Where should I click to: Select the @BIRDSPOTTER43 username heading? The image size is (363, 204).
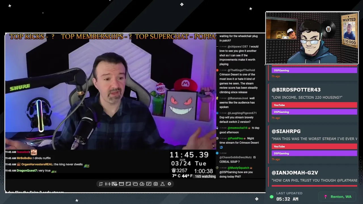click(296, 90)
